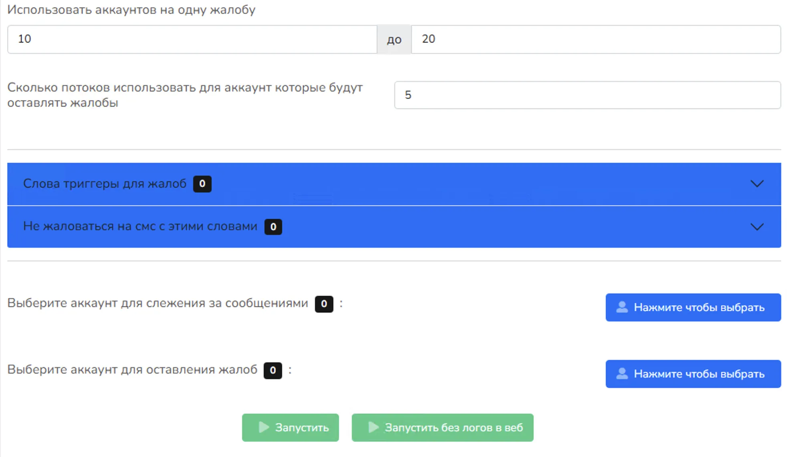Viewport: 787px width, 457px height.
Task: Click counter badge near аккаунт для слежения
Action: coord(324,303)
